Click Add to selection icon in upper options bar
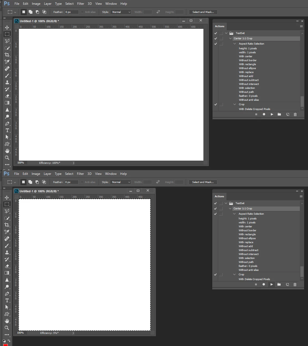The width and height of the screenshot is (308, 346). tap(31, 12)
